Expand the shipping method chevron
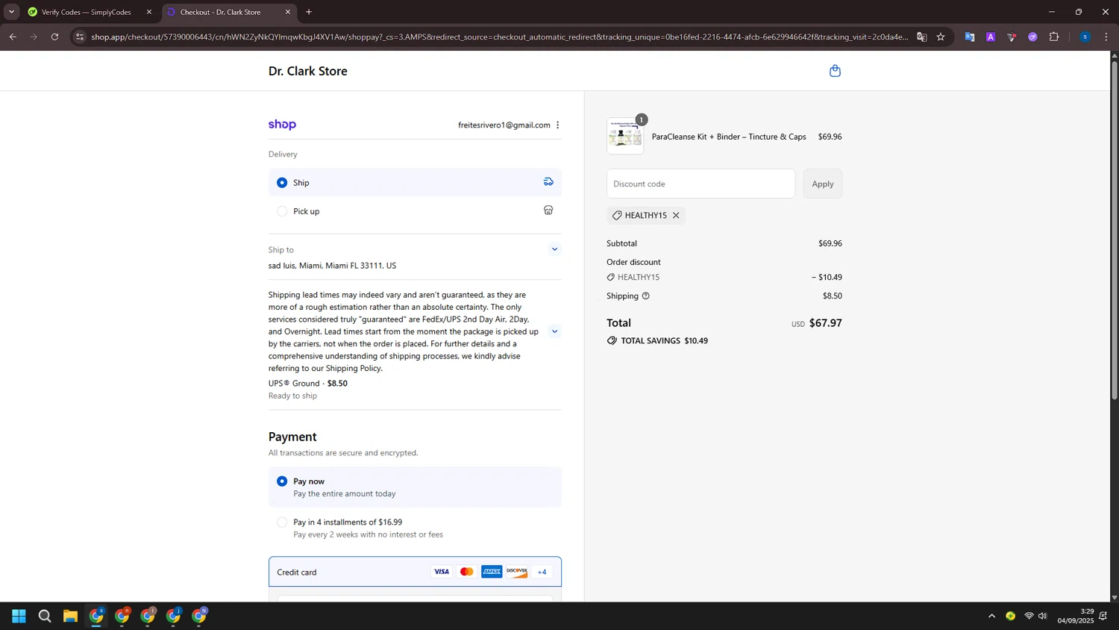This screenshot has width=1119, height=630. (554, 331)
